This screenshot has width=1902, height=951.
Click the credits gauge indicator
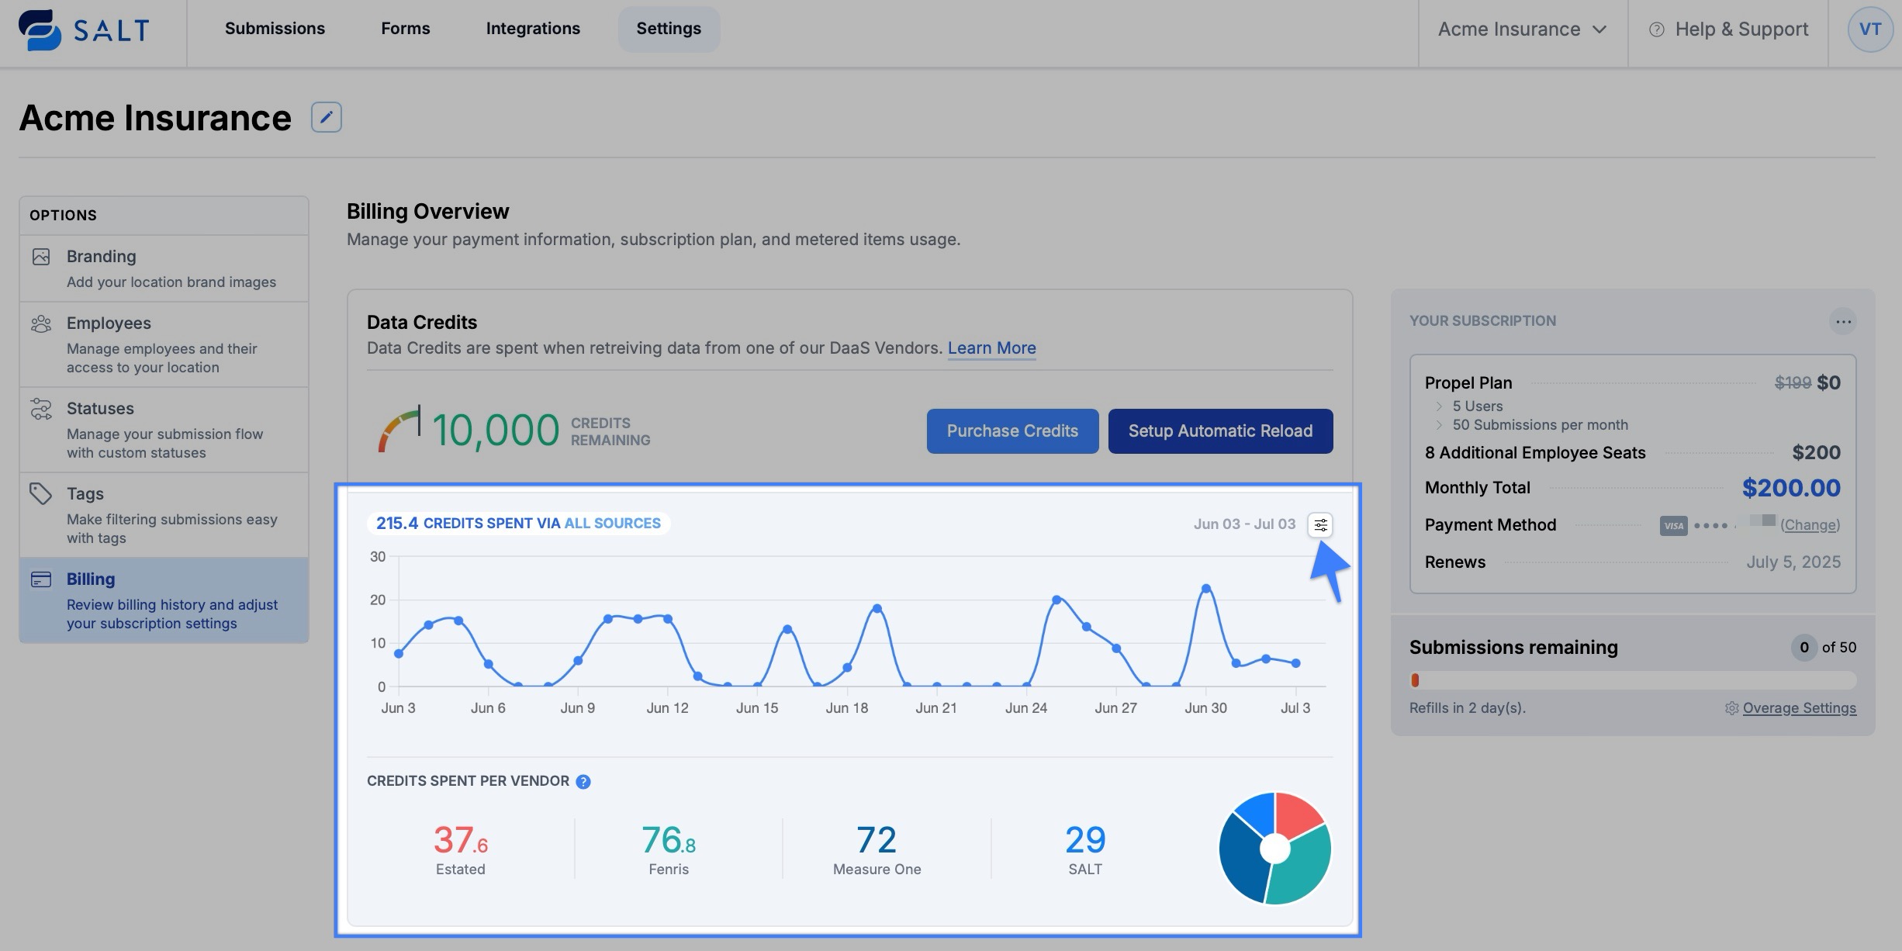(x=399, y=428)
